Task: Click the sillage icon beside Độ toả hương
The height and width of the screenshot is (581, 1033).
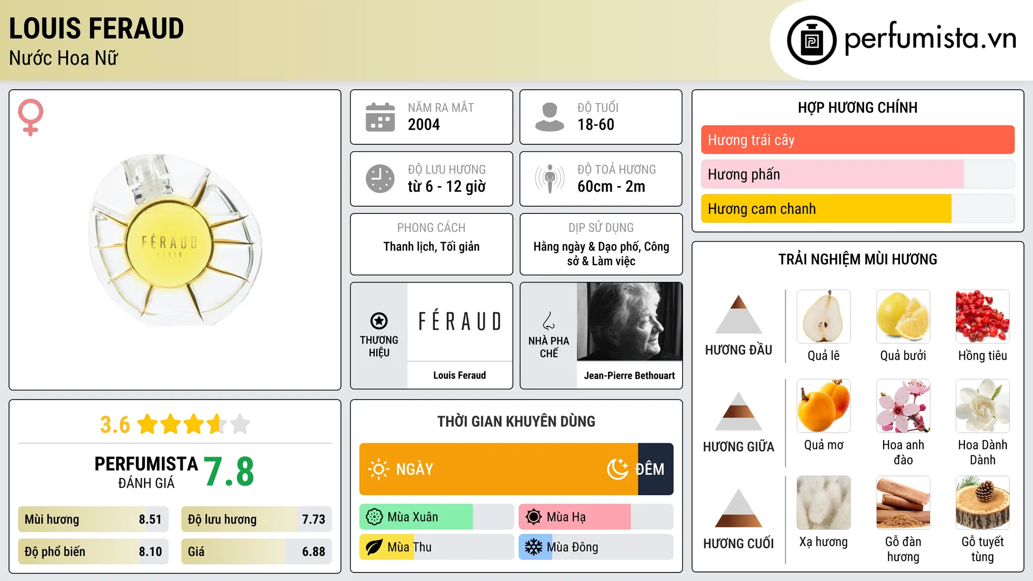Action: click(549, 179)
